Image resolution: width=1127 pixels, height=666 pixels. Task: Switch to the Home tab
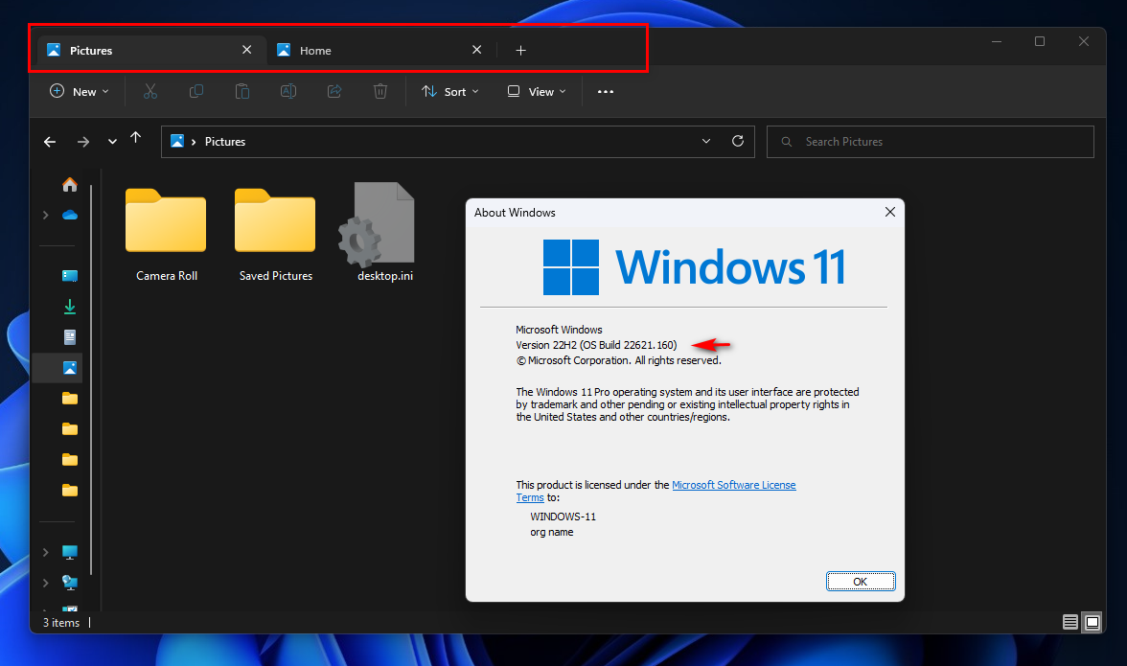point(381,50)
